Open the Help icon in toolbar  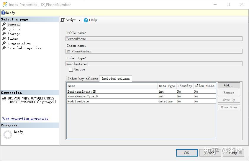pos(86,20)
